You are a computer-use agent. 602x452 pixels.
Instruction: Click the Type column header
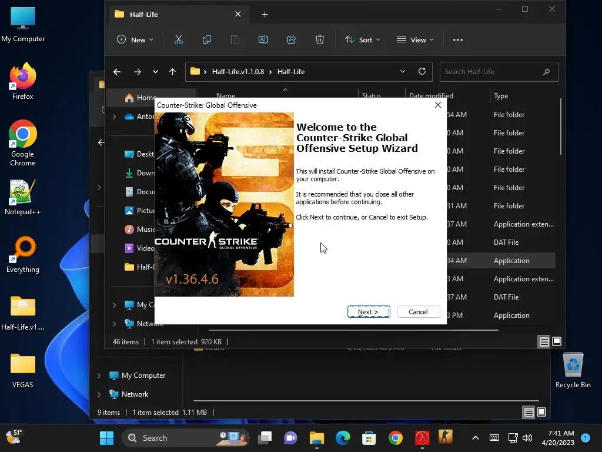pyautogui.click(x=501, y=96)
